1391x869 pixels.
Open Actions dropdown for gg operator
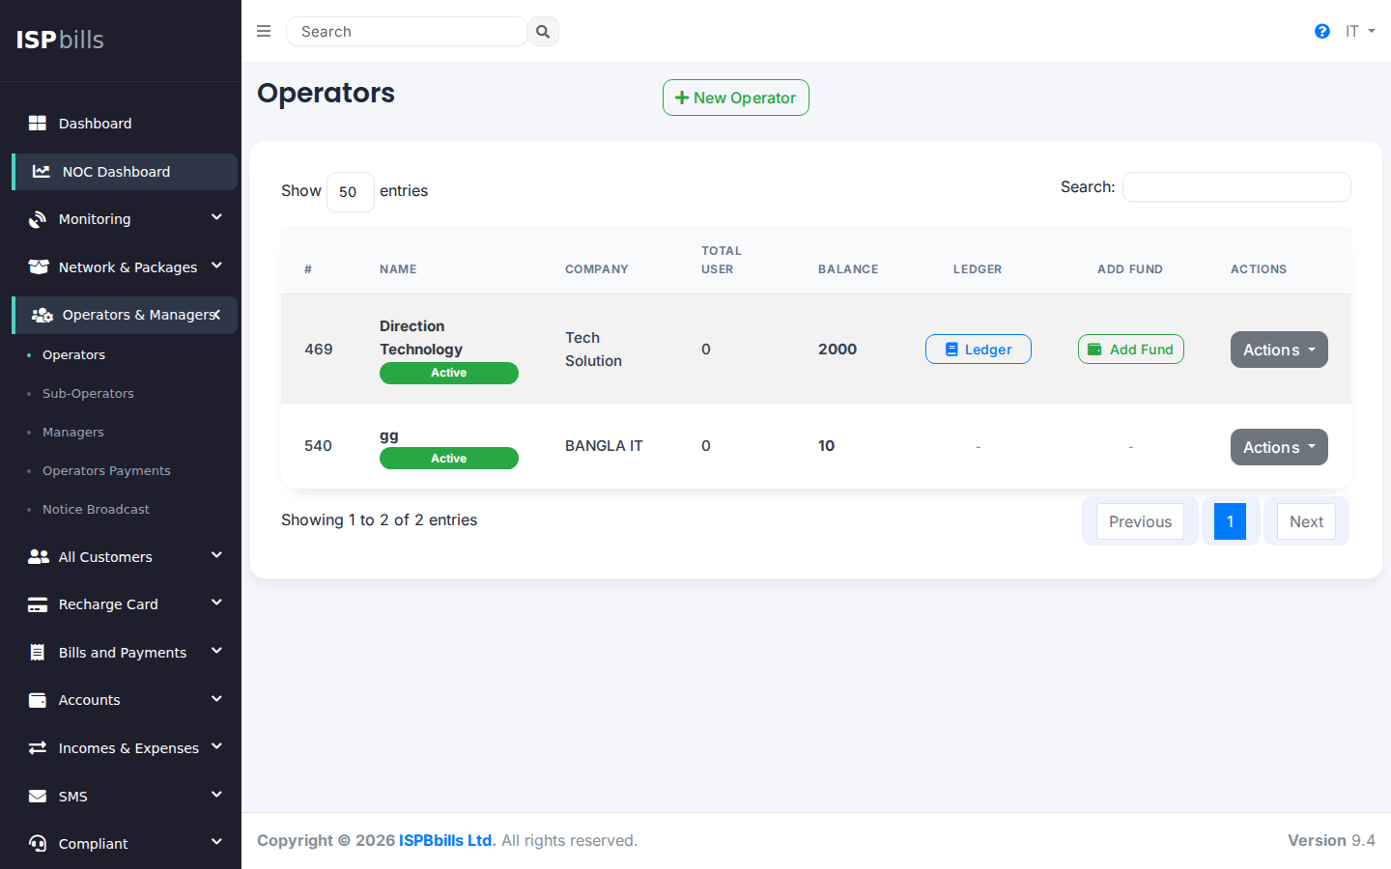click(1279, 447)
